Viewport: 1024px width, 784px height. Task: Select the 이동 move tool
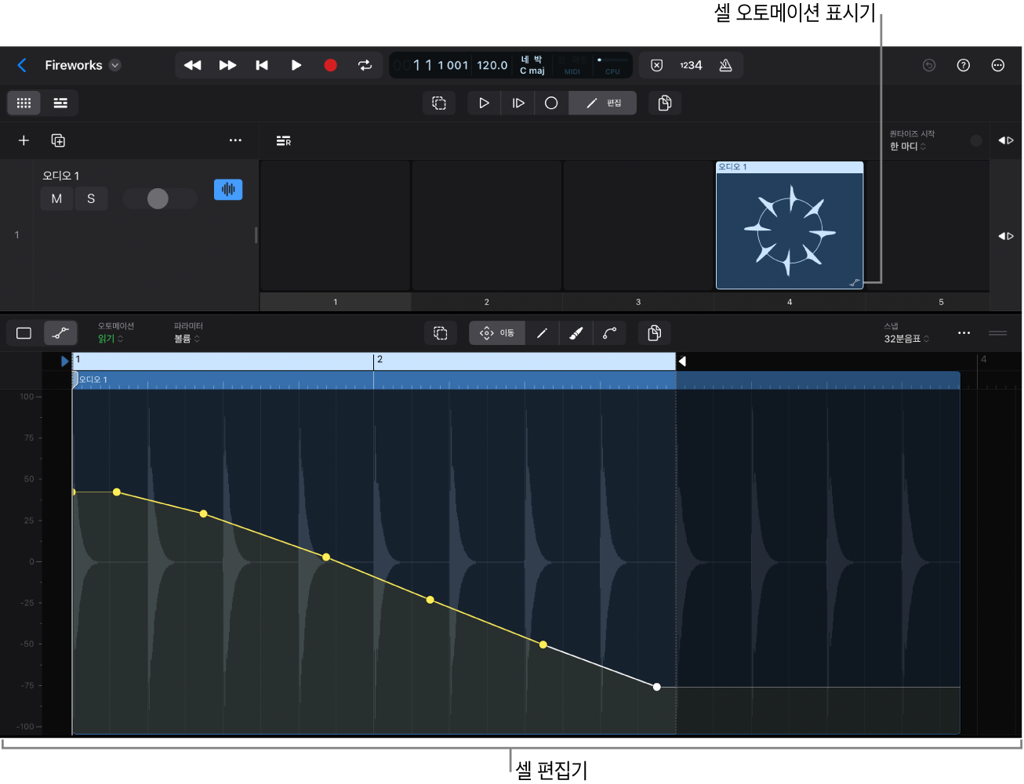pyautogui.click(x=496, y=333)
